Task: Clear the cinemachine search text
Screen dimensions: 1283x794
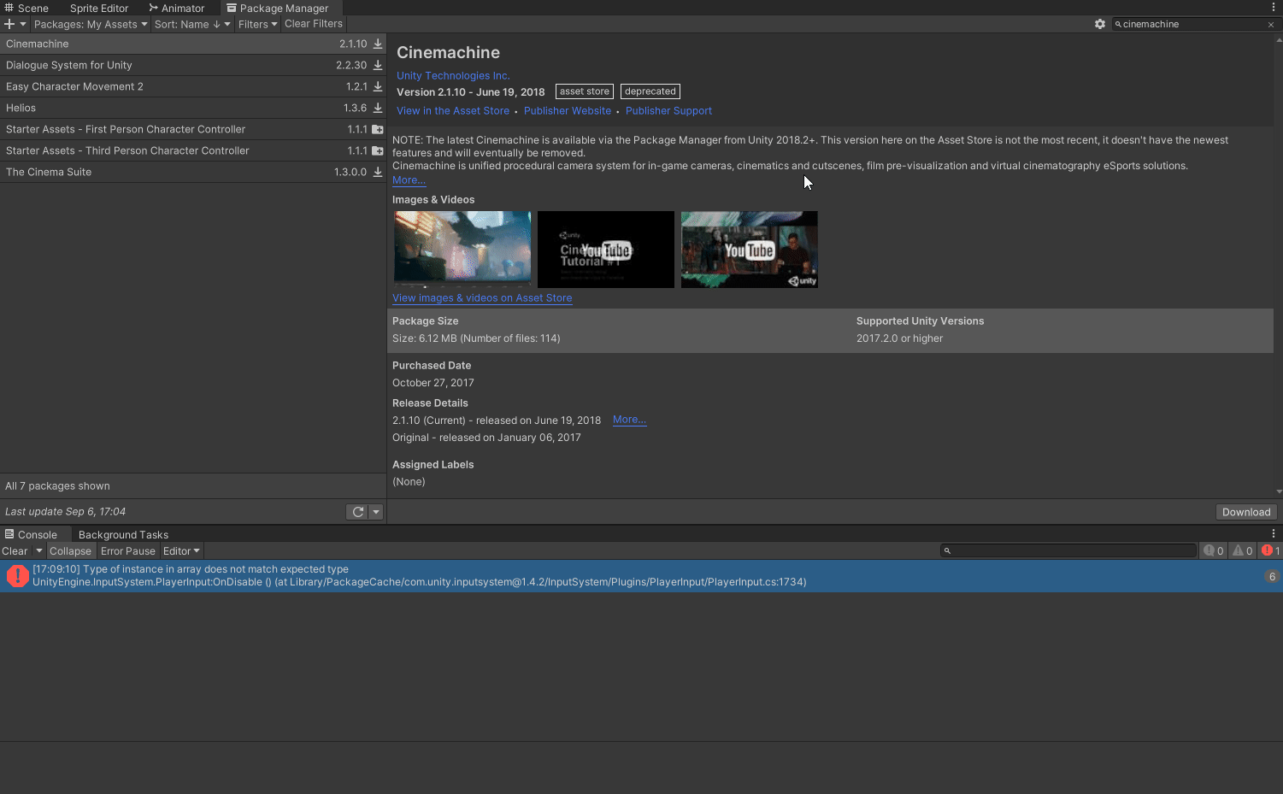Action: click(x=1271, y=25)
